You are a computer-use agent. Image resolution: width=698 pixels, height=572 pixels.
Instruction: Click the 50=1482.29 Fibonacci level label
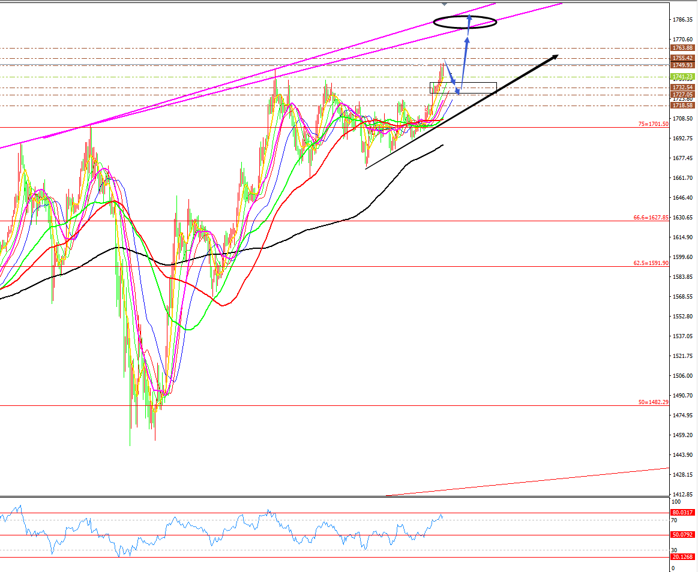point(653,402)
